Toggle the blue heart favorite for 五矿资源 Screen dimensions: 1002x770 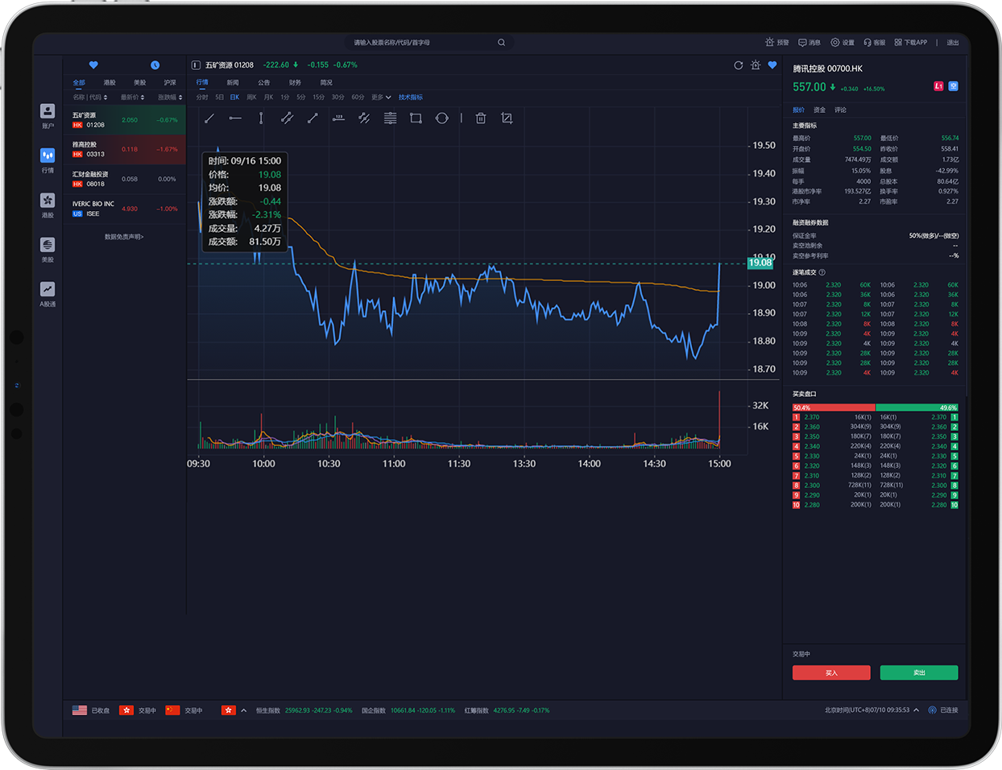pos(772,65)
